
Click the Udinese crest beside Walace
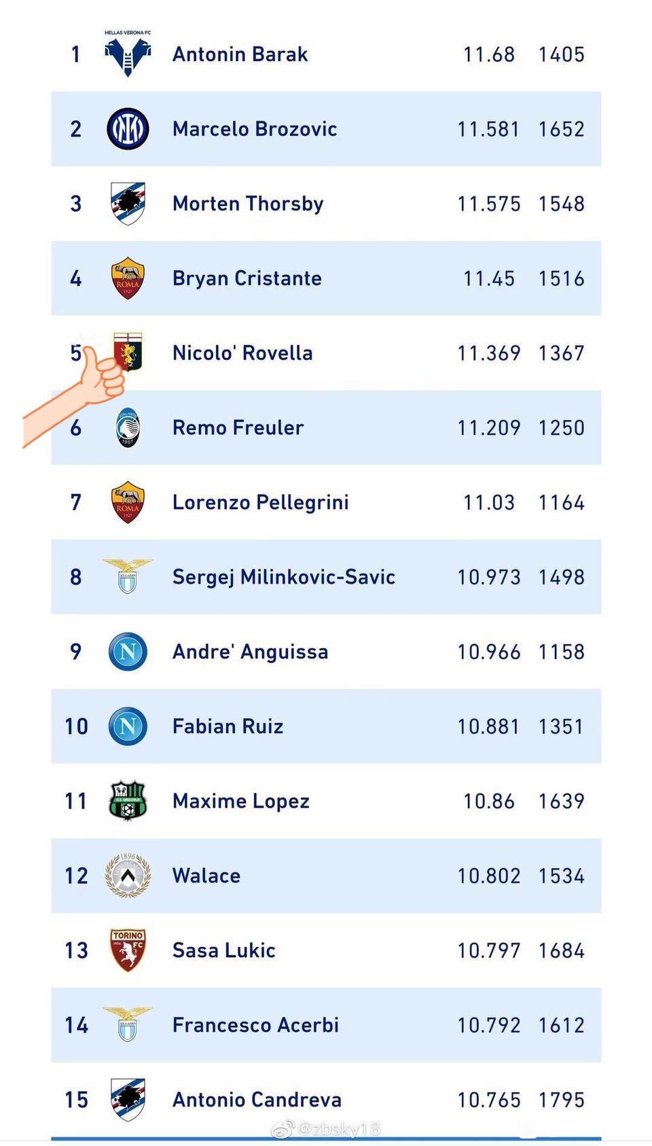point(128,876)
